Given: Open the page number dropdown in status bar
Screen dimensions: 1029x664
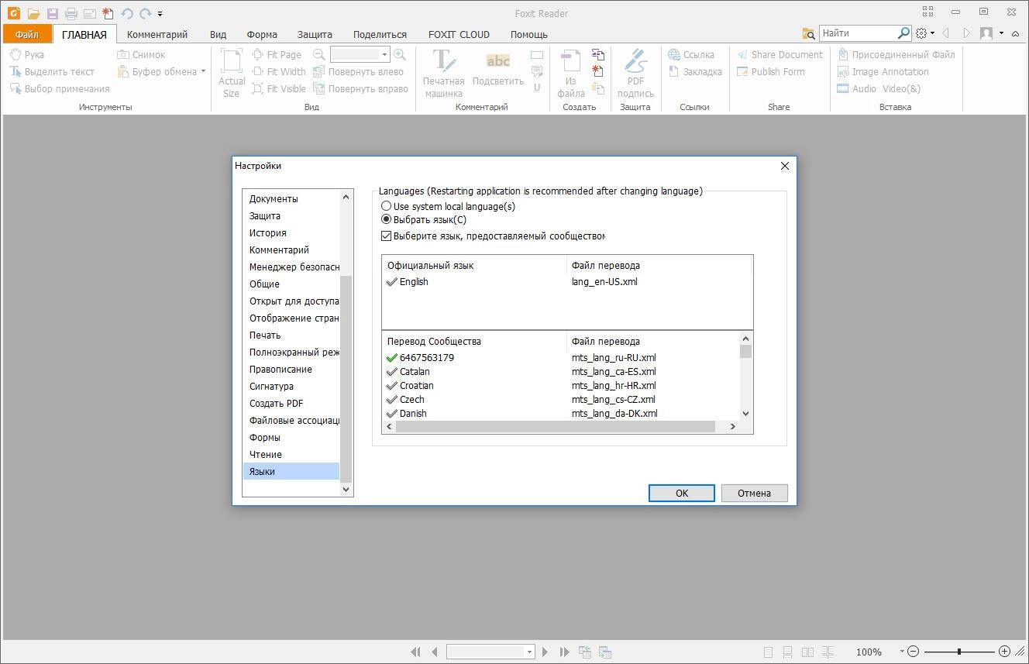Looking at the screenshot, I should 529,652.
